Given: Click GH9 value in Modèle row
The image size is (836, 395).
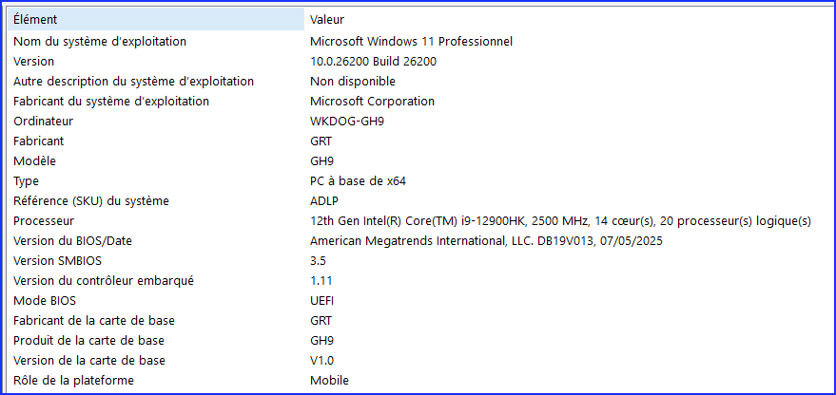Looking at the screenshot, I should (322, 160).
